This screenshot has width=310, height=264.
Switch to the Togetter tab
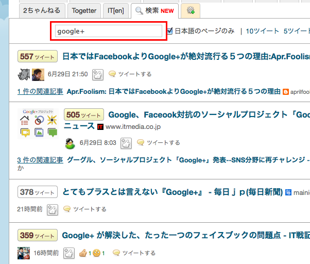(84, 10)
